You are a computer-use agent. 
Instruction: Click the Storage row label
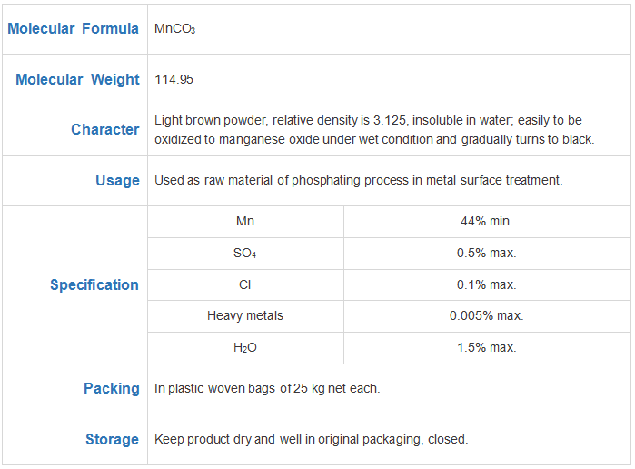(112, 439)
